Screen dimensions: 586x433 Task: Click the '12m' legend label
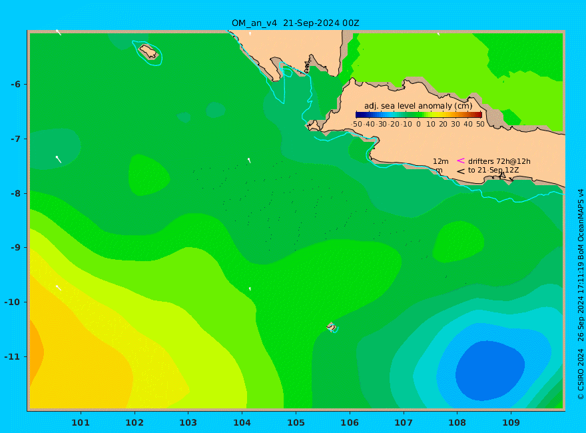(x=441, y=161)
